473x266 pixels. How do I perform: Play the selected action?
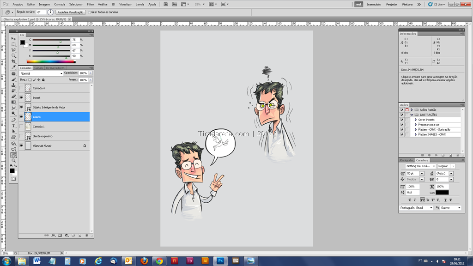[x=436, y=155]
